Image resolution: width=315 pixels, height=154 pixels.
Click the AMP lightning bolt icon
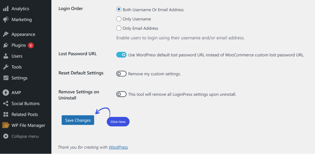click(x=6, y=93)
